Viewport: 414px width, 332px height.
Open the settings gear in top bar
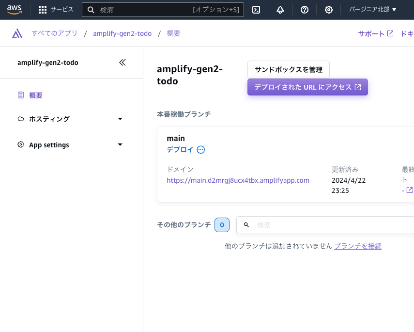click(x=328, y=10)
